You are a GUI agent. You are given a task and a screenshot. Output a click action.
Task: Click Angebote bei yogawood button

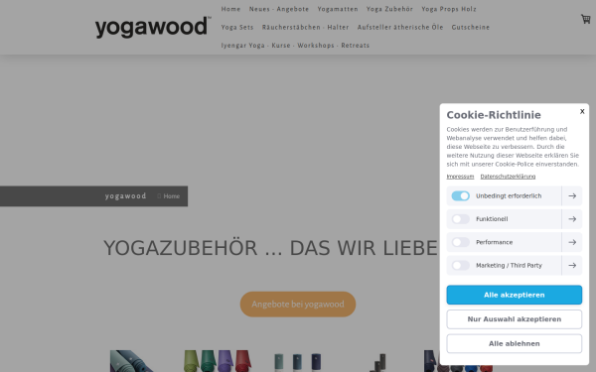(x=298, y=305)
